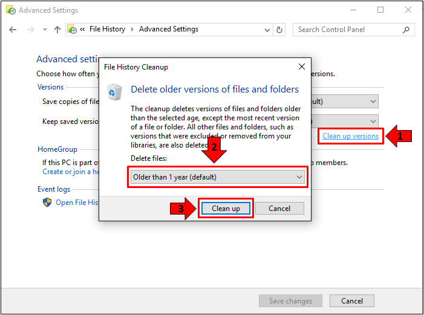Click the Advanced Settings title bar icon
This screenshot has width=424, height=315.
[11, 10]
